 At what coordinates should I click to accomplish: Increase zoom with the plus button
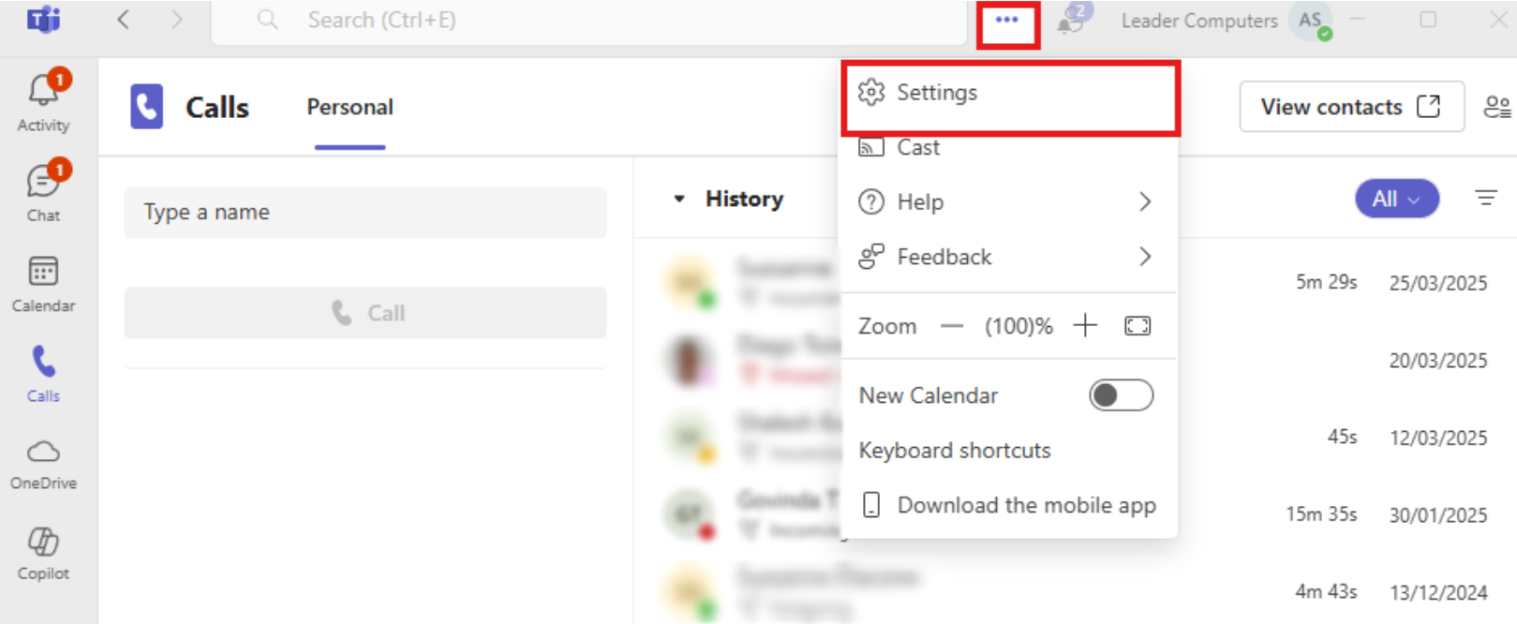point(1085,325)
